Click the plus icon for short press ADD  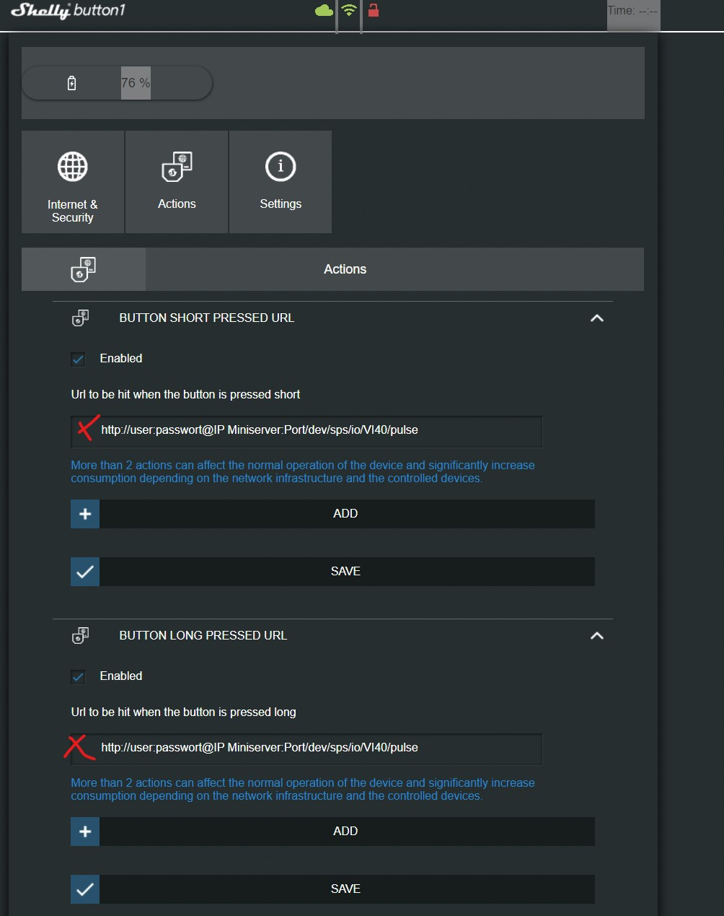coord(85,514)
